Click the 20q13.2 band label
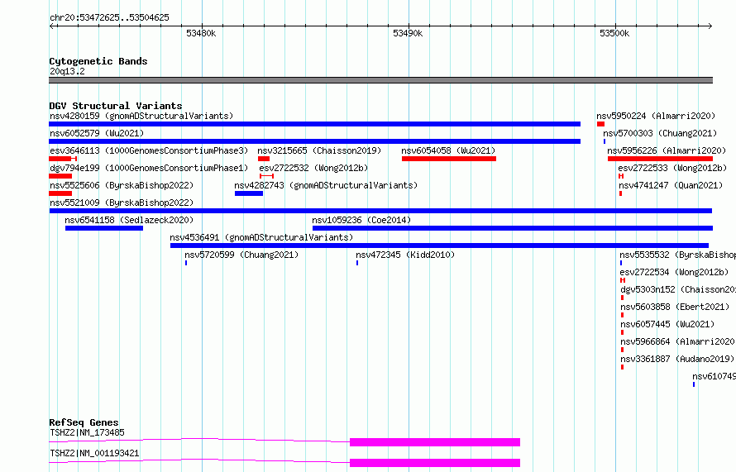This screenshot has width=736, height=472. click(x=67, y=71)
